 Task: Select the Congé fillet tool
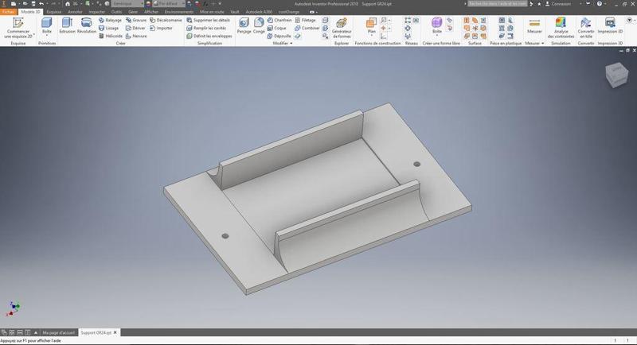tap(259, 25)
